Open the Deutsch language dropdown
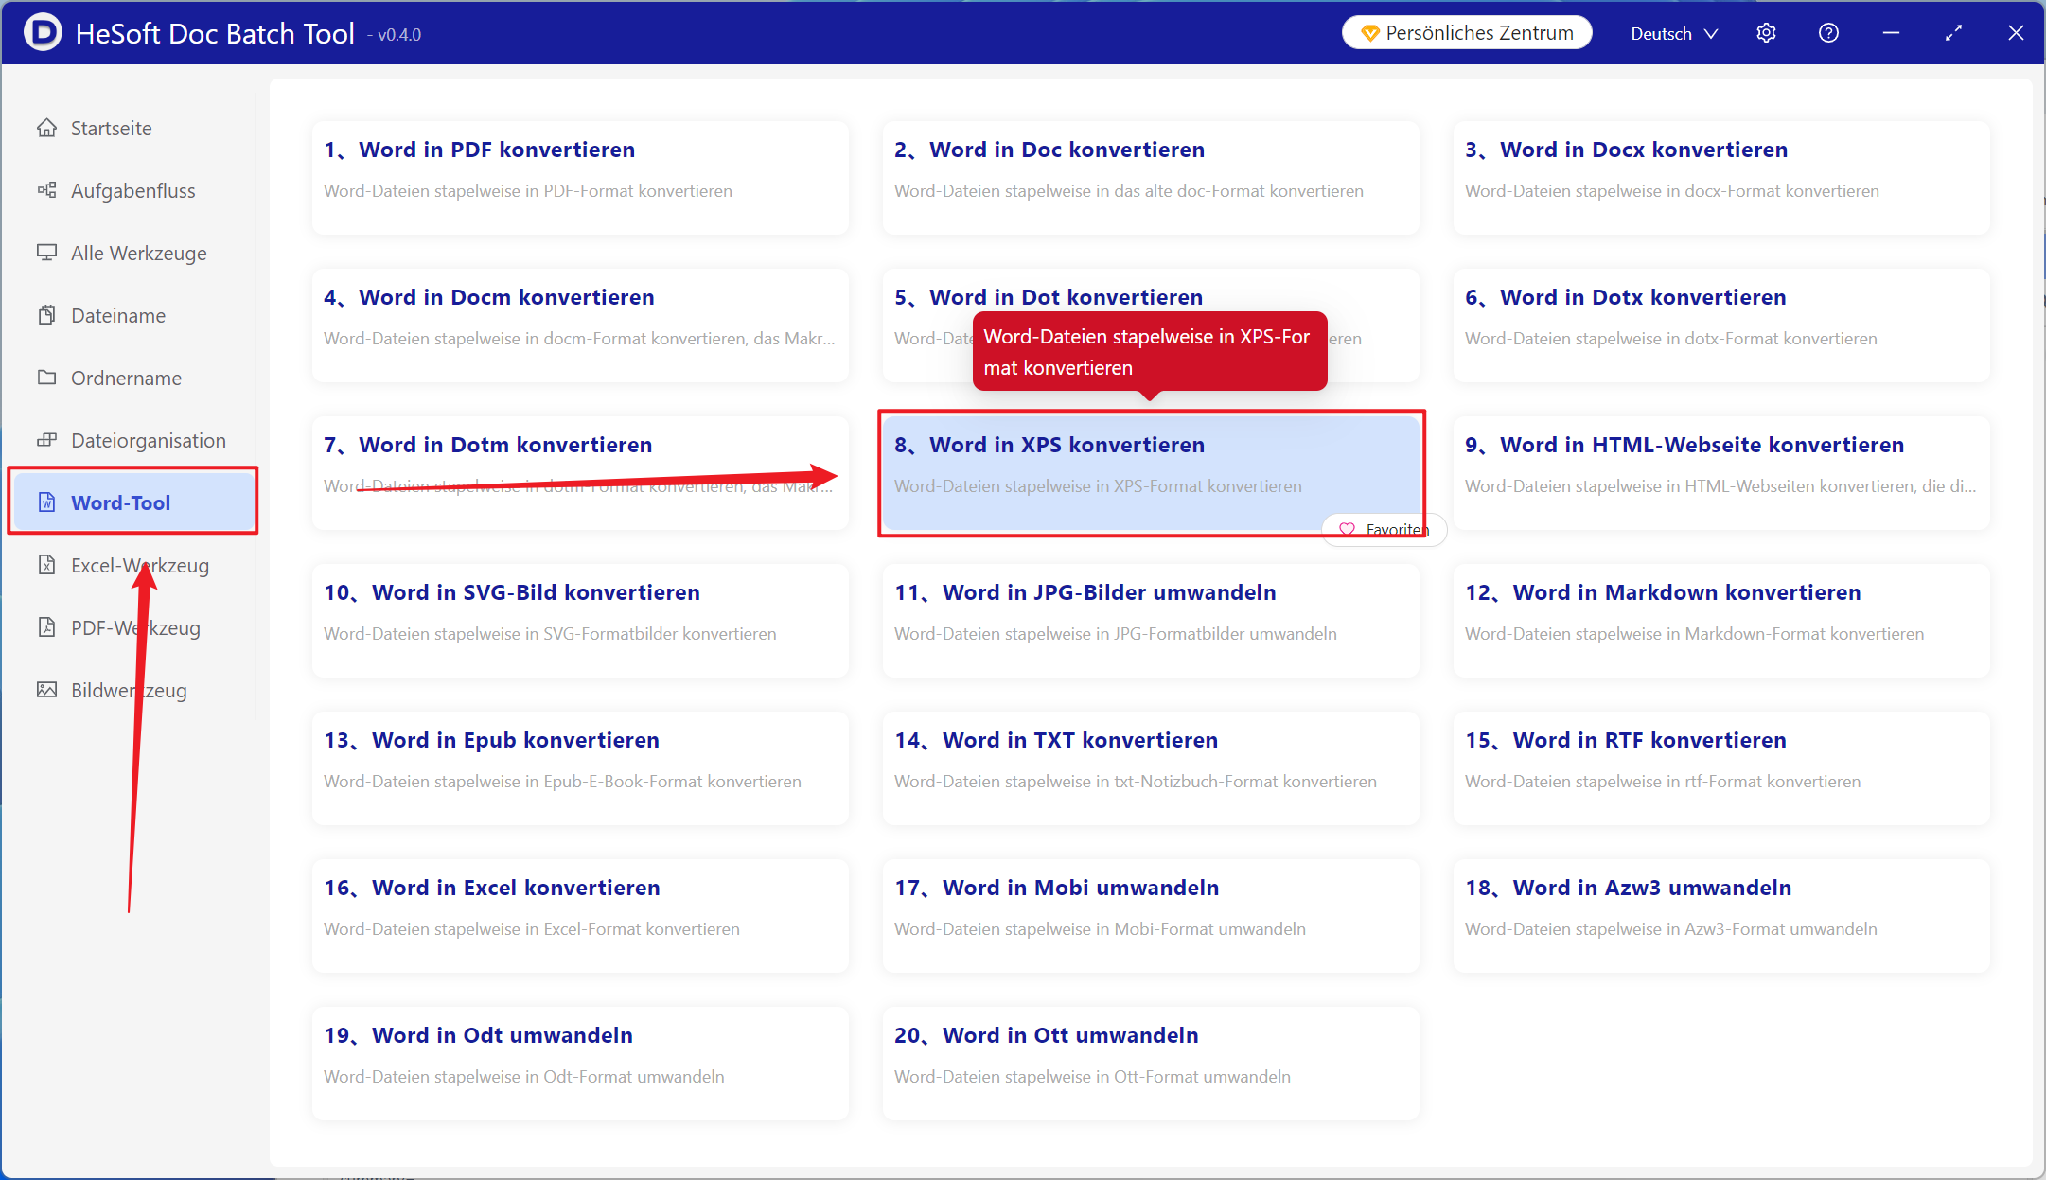This screenshot has width=2046, height=1180. (1673, 33)
